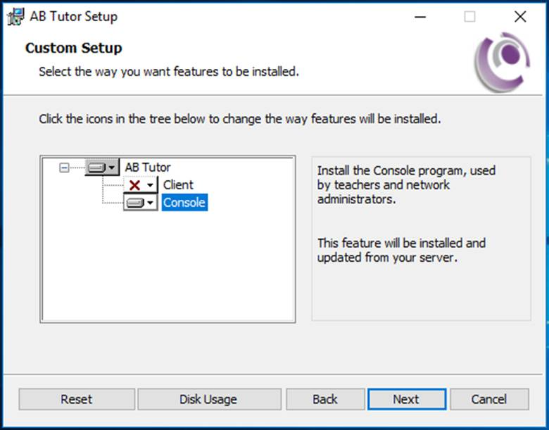Click the drive icon next to AB Tutor
The width and height of the screenshot is (549, 430).
click(96, 167)
